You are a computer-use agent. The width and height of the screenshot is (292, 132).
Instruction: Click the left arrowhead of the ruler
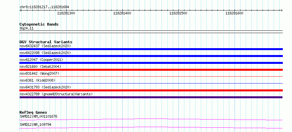[20, 10]
